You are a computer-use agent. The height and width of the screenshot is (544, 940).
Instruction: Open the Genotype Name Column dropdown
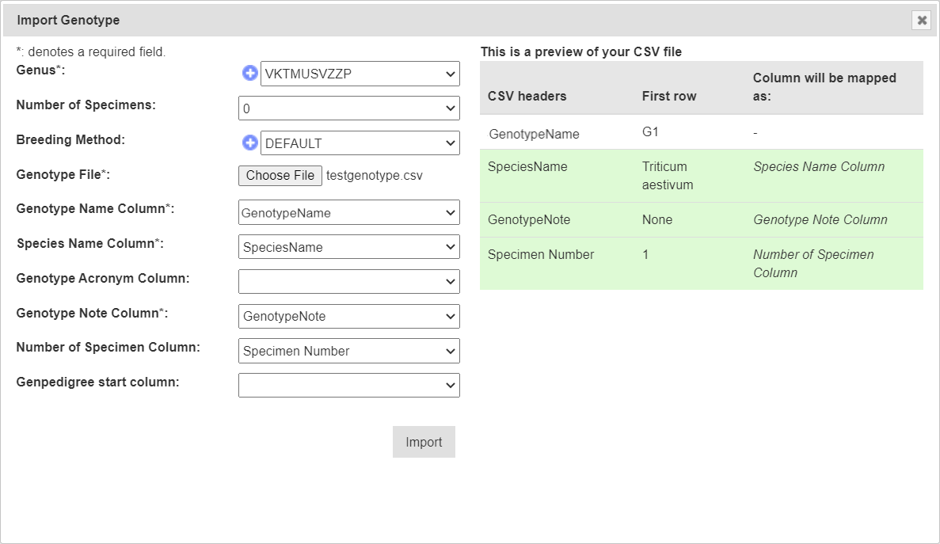(x=348, y=213)
